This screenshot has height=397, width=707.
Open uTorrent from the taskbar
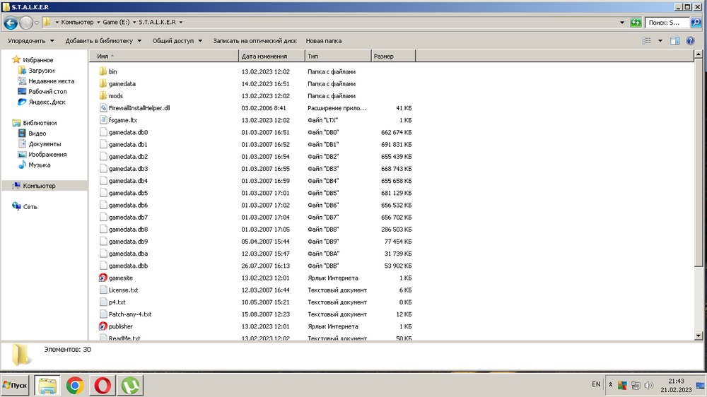pos(130,386)
